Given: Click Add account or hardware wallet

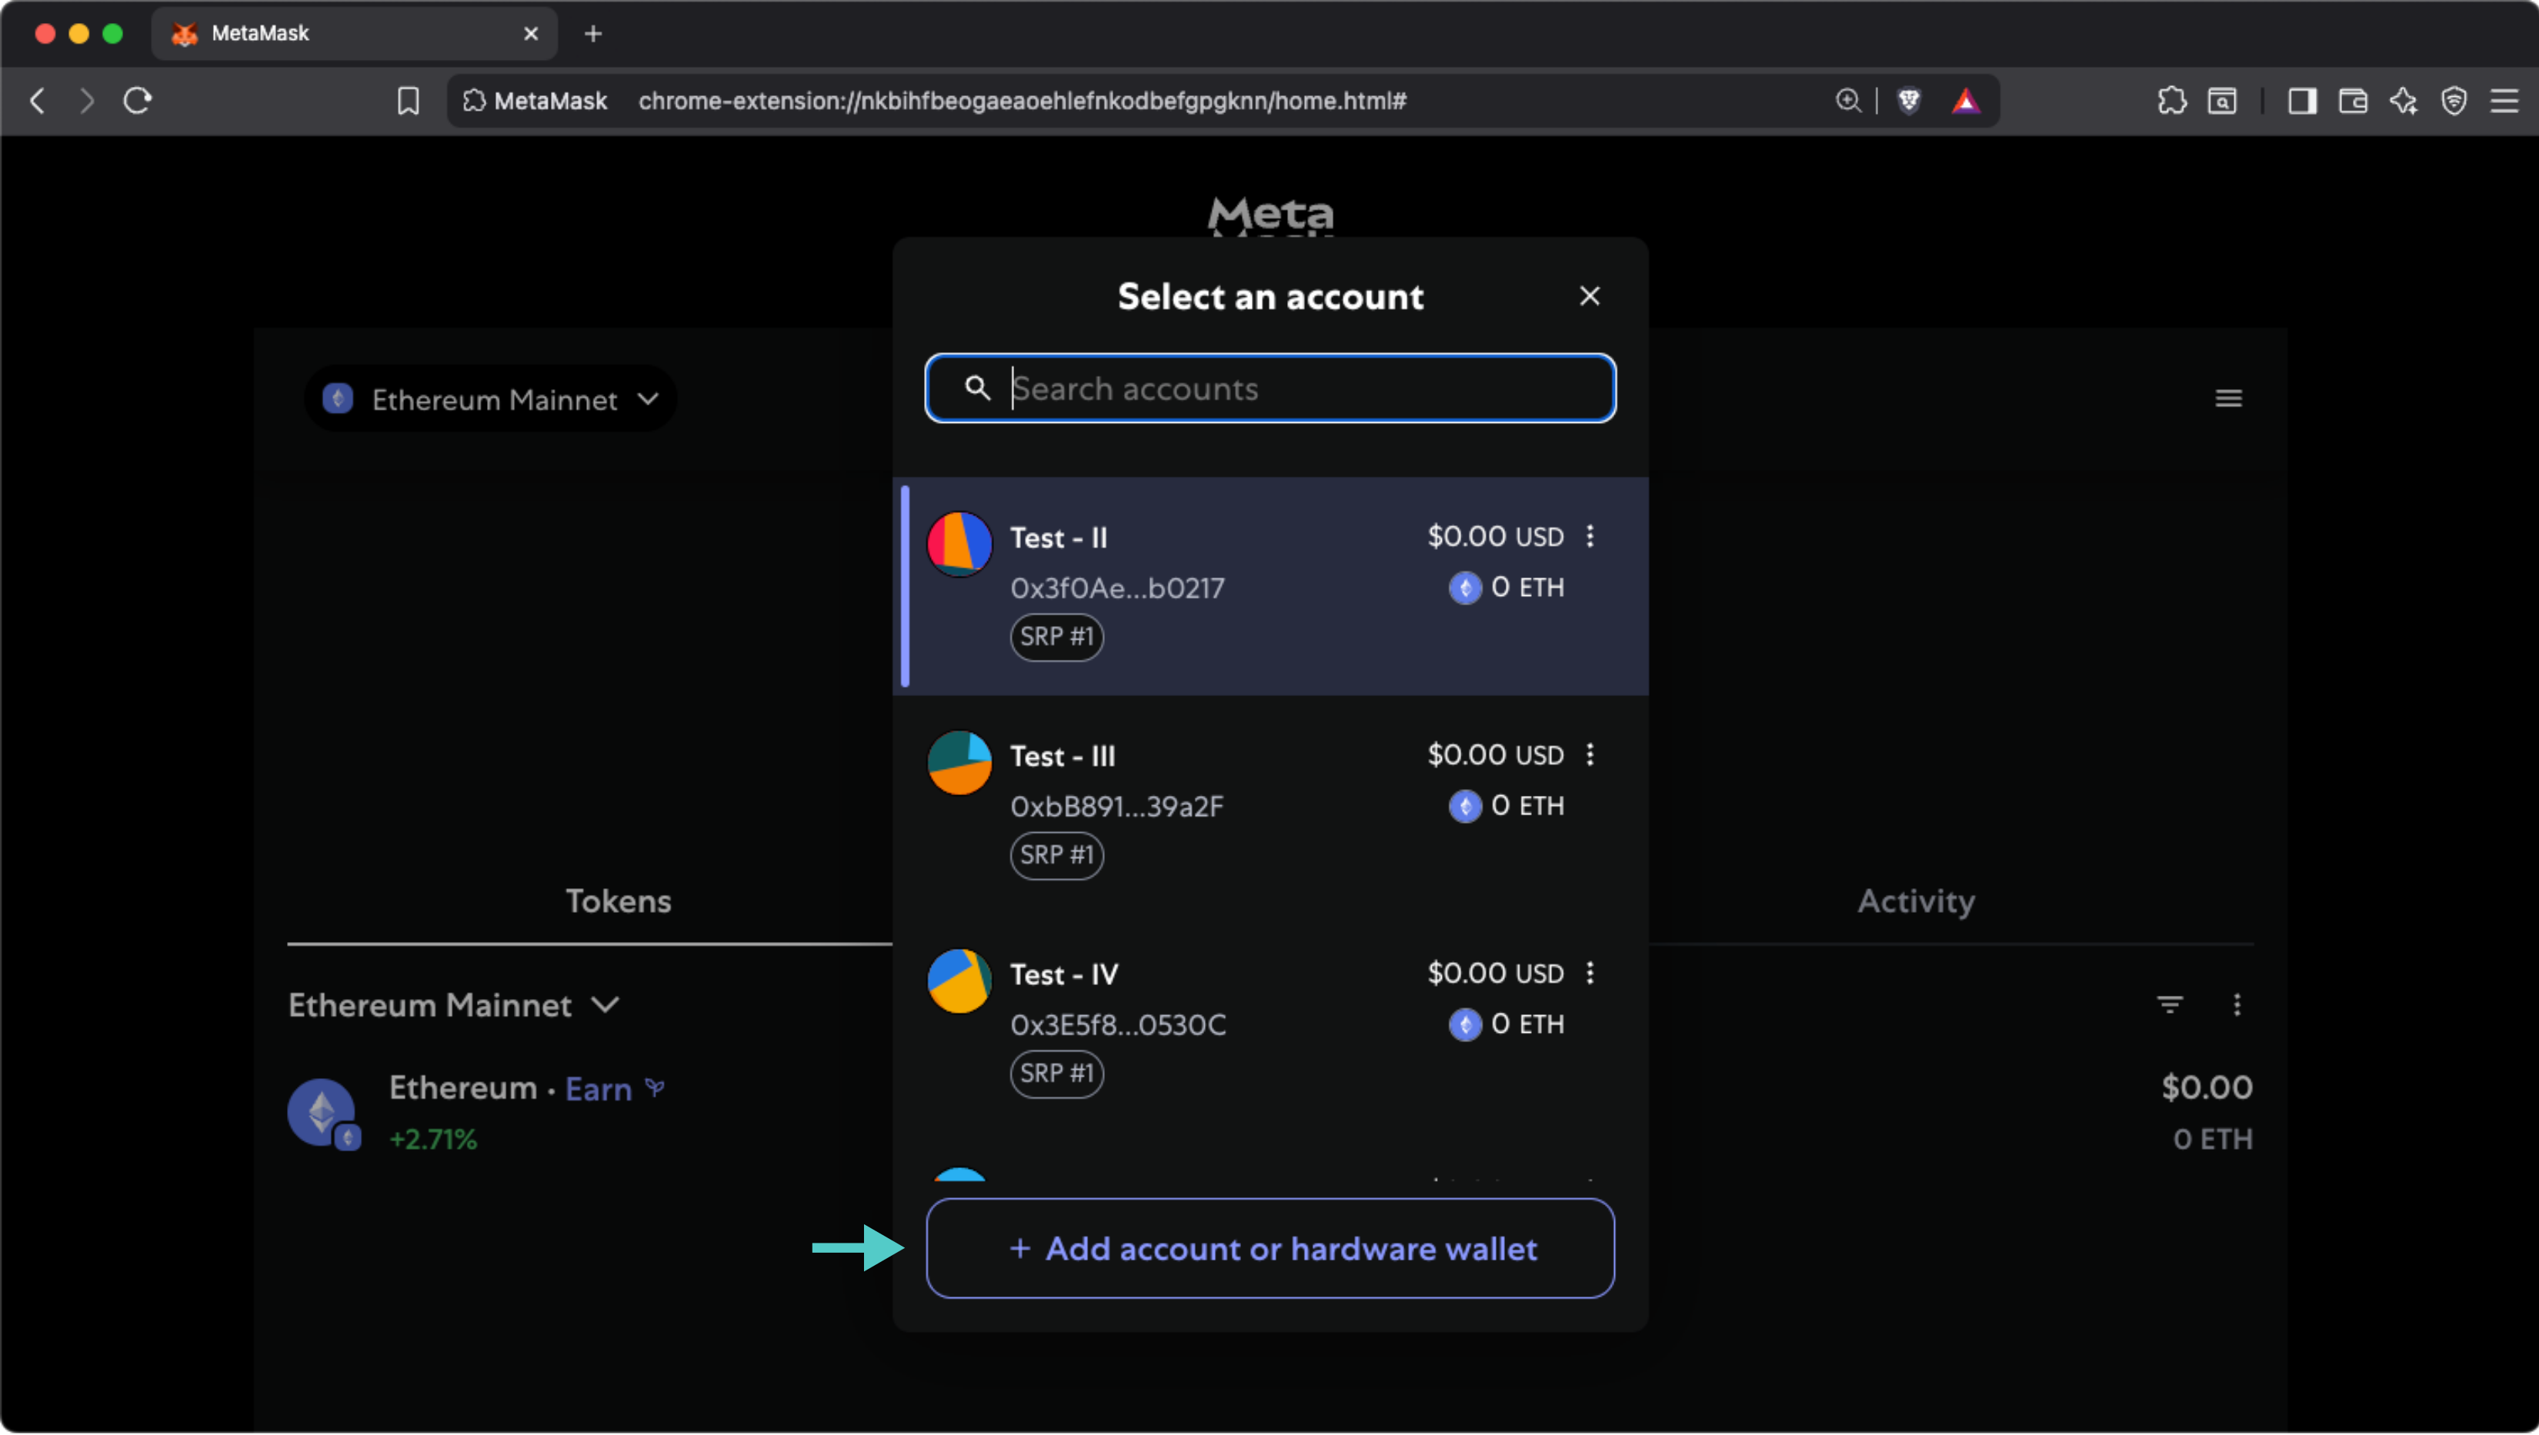Looking at the screenshot, I should 1270,1249.
